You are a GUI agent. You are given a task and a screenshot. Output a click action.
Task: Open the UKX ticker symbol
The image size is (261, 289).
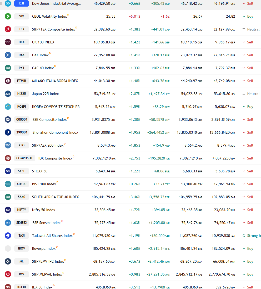[x=22, y=42]
